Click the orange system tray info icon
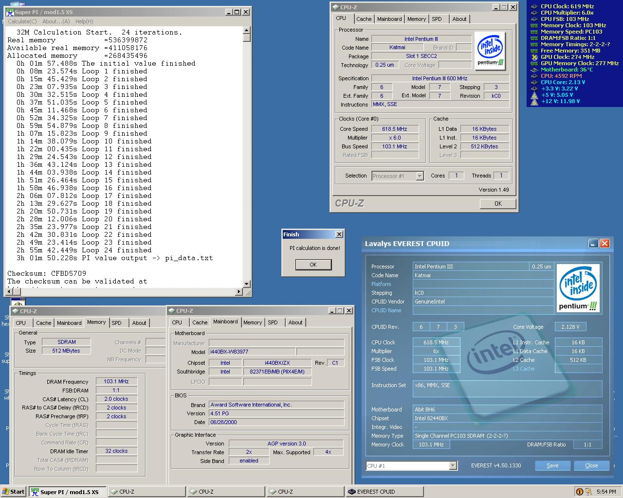The image size is (623, 498). (x=579, y=492)
